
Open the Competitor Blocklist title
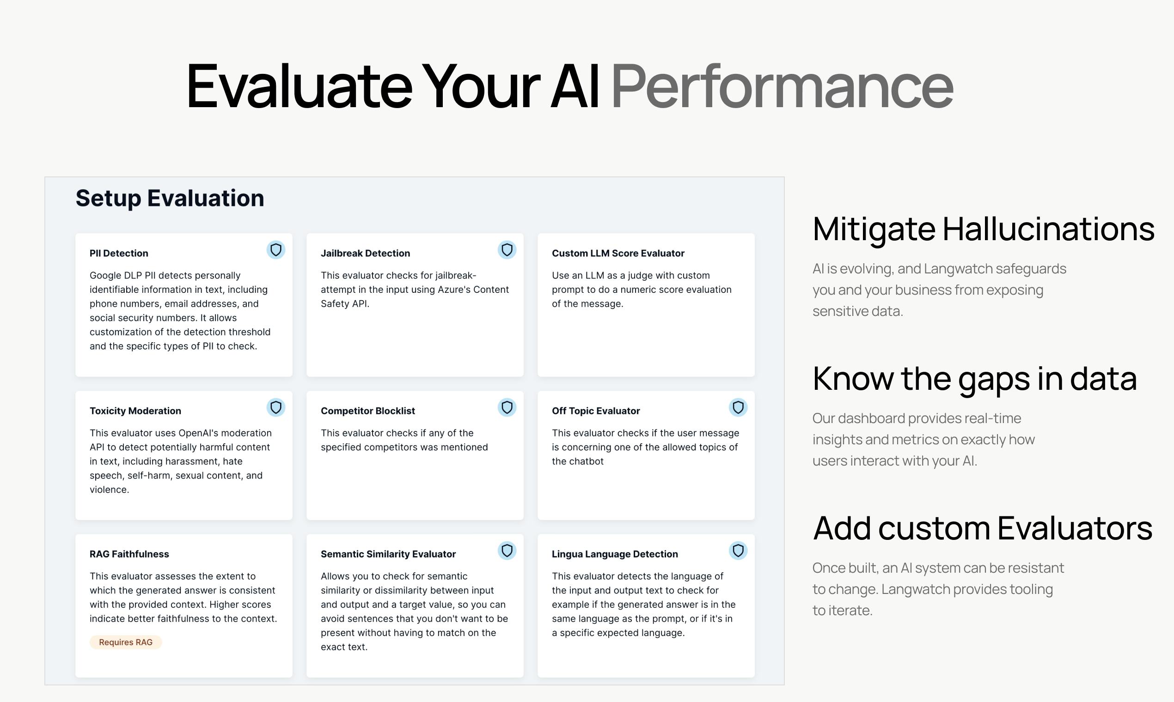368,411
